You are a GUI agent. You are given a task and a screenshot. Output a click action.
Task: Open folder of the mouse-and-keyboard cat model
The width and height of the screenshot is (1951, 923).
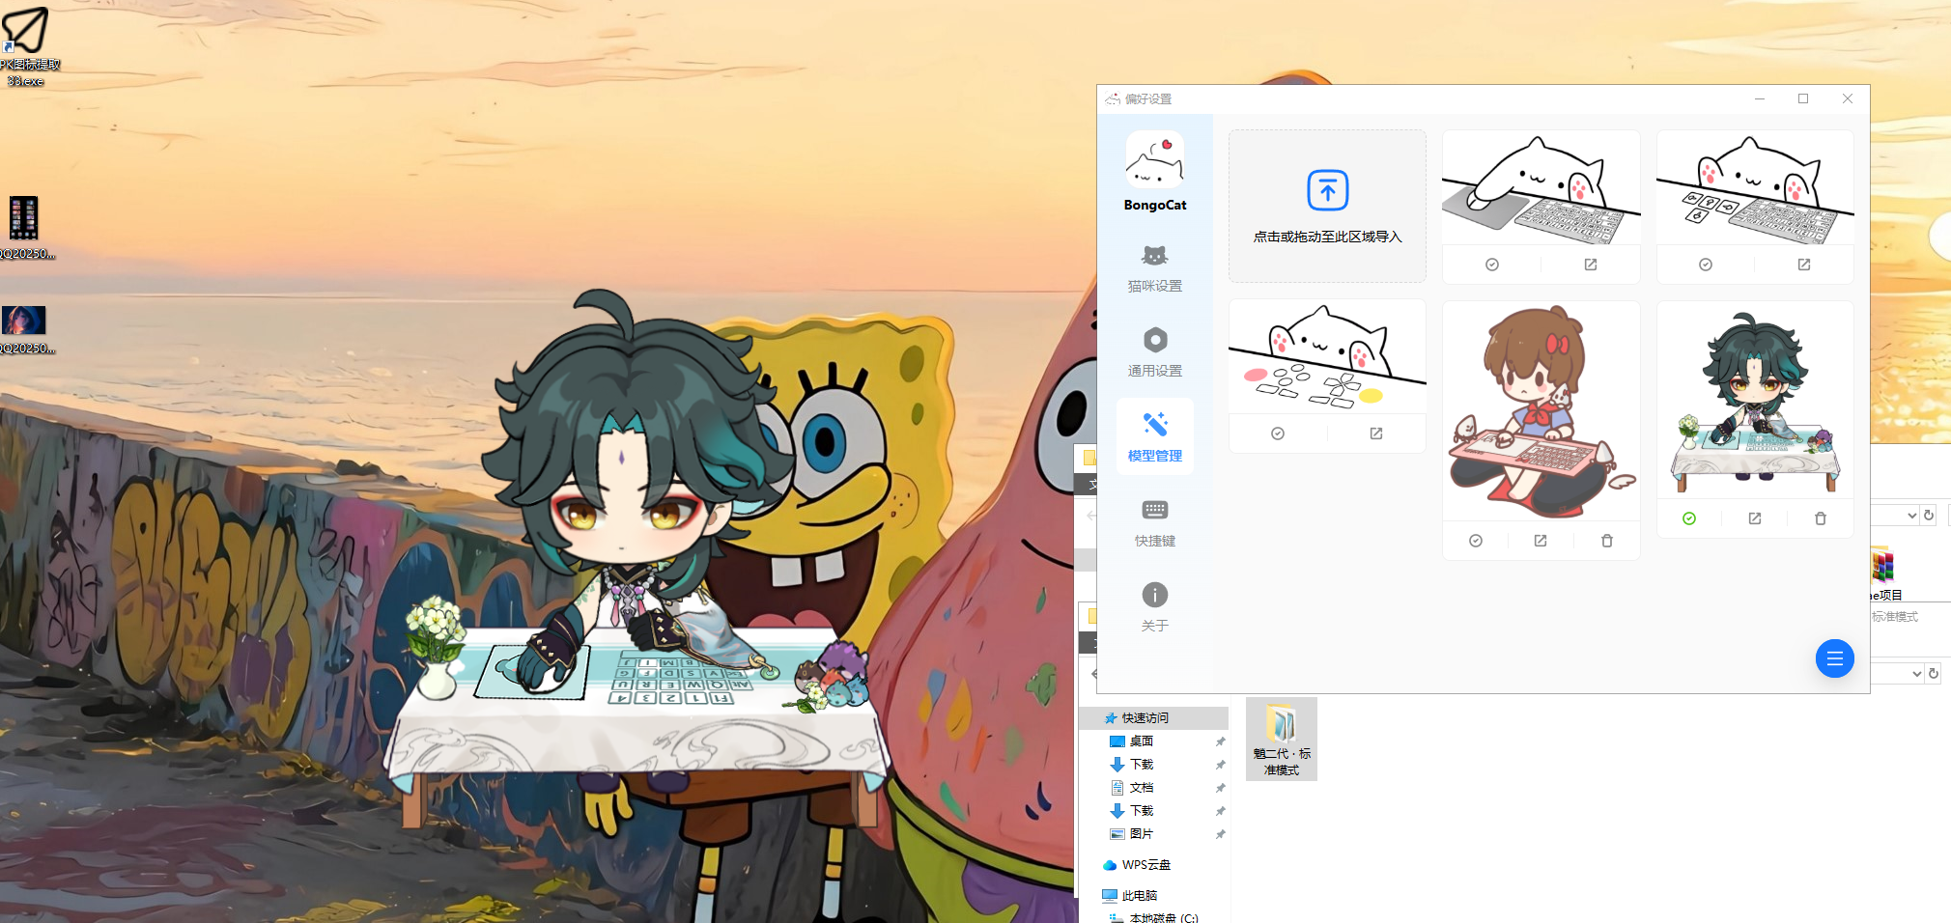point(1590,265)
